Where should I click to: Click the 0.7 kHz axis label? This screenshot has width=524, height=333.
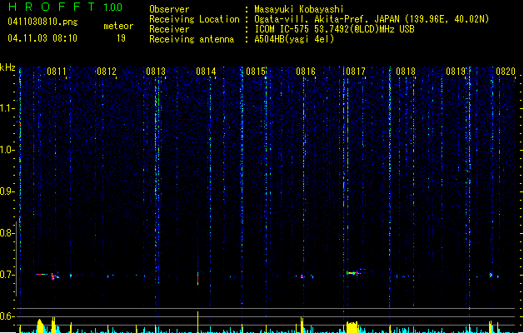coord(7,275)
